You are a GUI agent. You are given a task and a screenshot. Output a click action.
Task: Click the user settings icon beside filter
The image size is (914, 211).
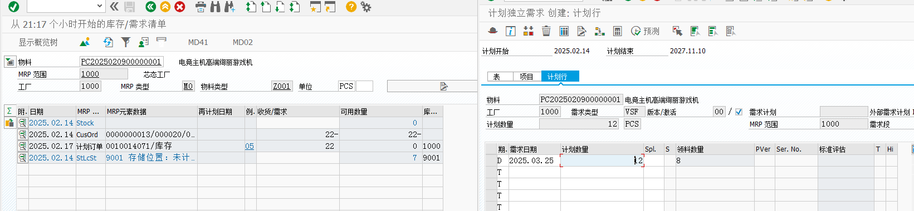[144, 42]
